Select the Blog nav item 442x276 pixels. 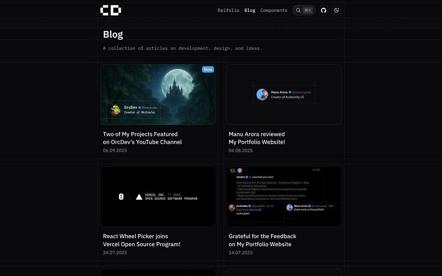click(x=250, y=10)
